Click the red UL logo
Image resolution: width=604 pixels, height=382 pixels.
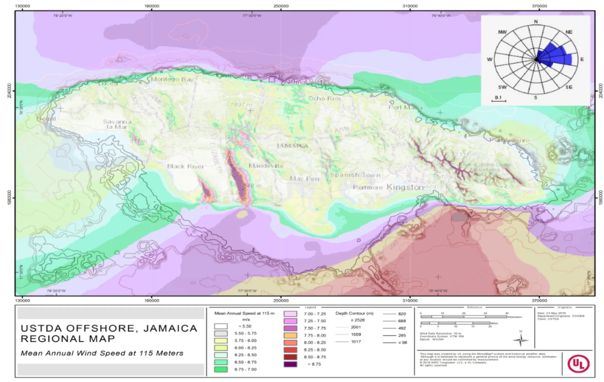click(x=578, y=364)
